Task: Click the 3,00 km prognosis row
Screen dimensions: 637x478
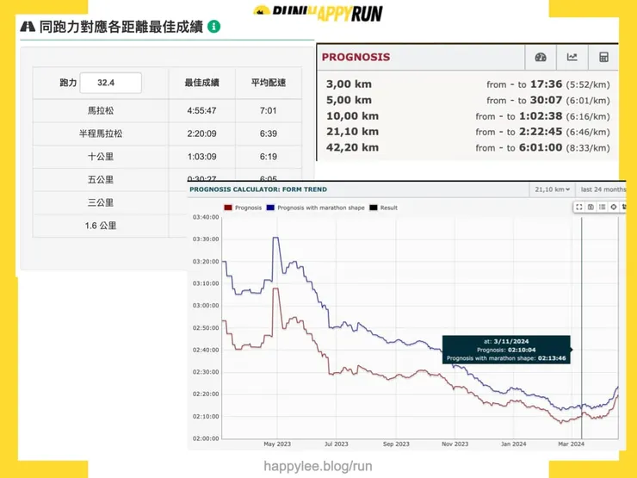Action: (x=468, y=84)
